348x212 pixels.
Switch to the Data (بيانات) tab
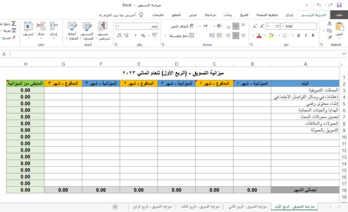pyautogui.click(x=228, y=15)
